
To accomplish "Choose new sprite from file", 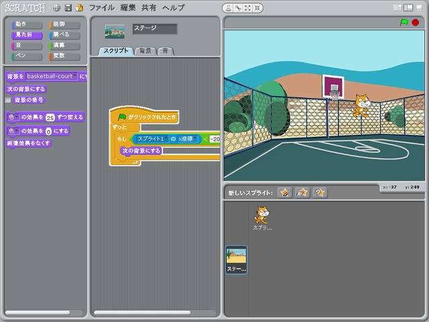I will coord(302,193).
